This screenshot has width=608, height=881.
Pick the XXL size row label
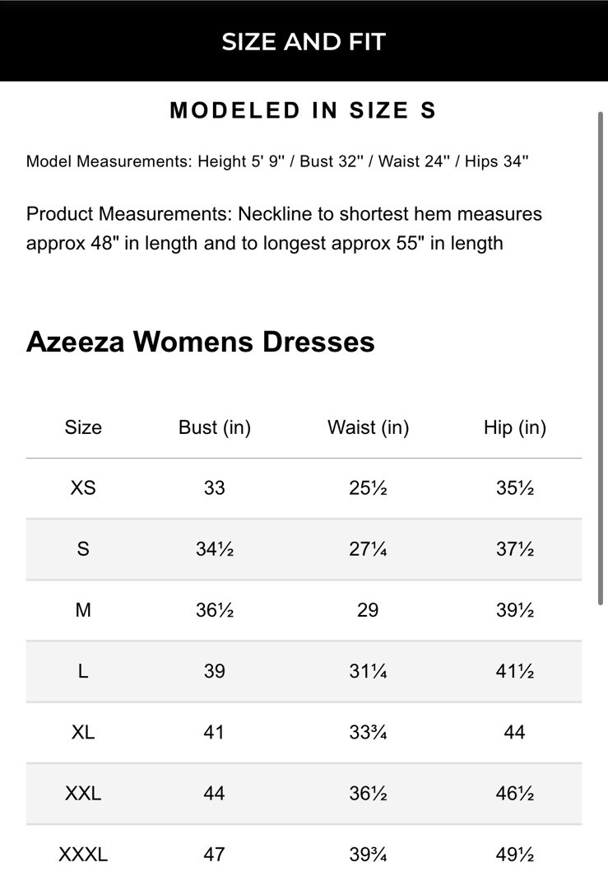click(83, 794)
